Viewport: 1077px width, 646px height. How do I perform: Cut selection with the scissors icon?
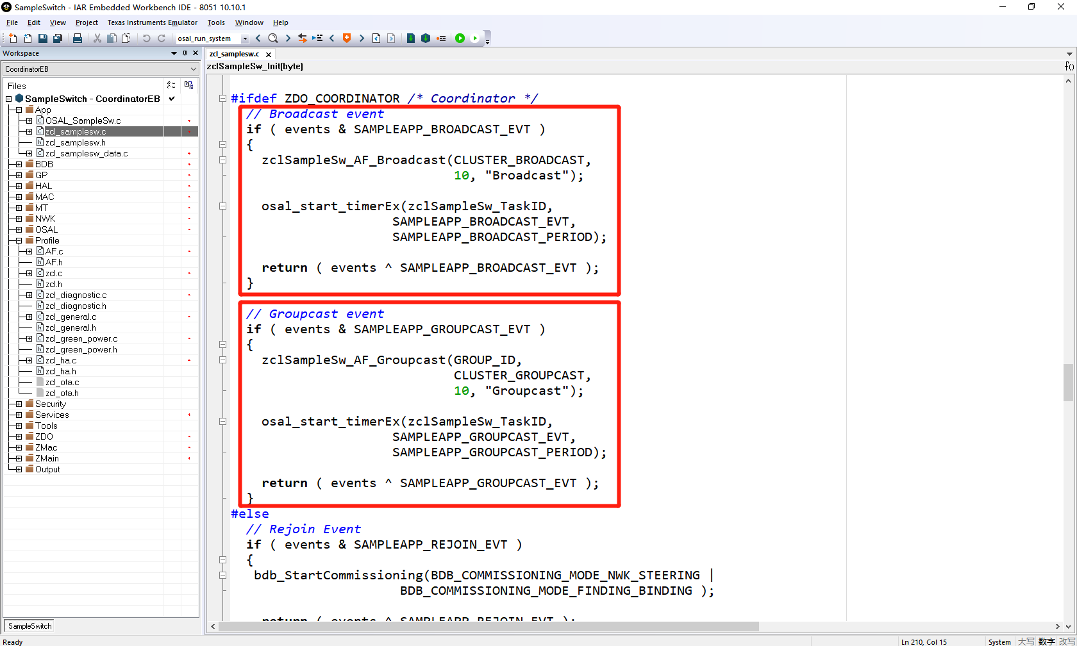tap(97, 38)
